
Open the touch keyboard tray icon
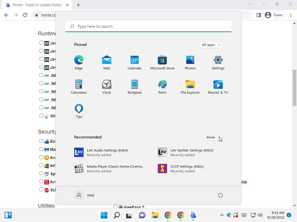pyautogui.click(x=244, y=215)
